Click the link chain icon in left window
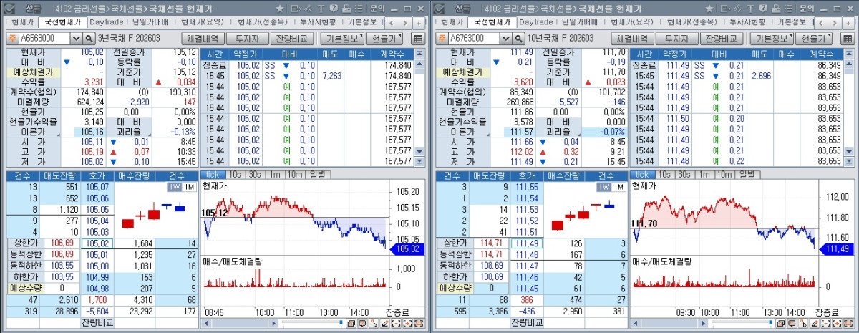 (x=309, y=8)
